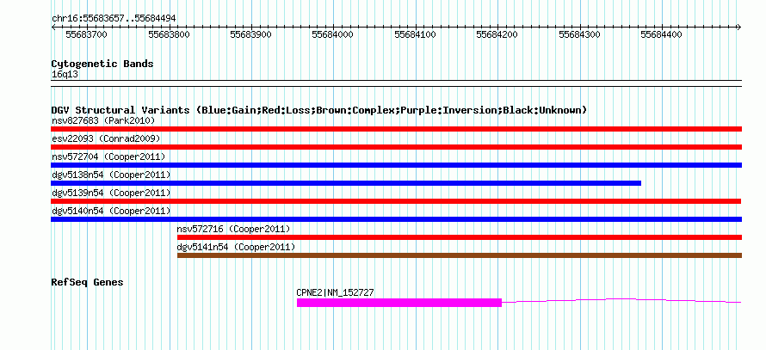
Task: Click ruler position 55684100
Action: [415, 34]
